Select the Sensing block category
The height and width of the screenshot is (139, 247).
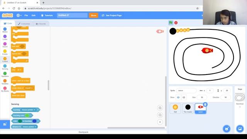pos(5,67)
